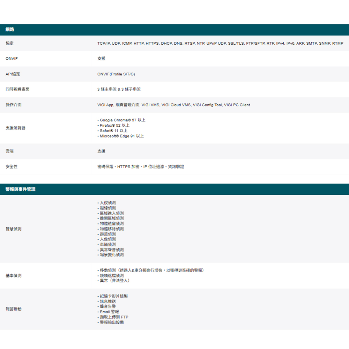Click the TCP/IP protocol list text
This screenshot has width=349, height=349.
pos(220,43)
